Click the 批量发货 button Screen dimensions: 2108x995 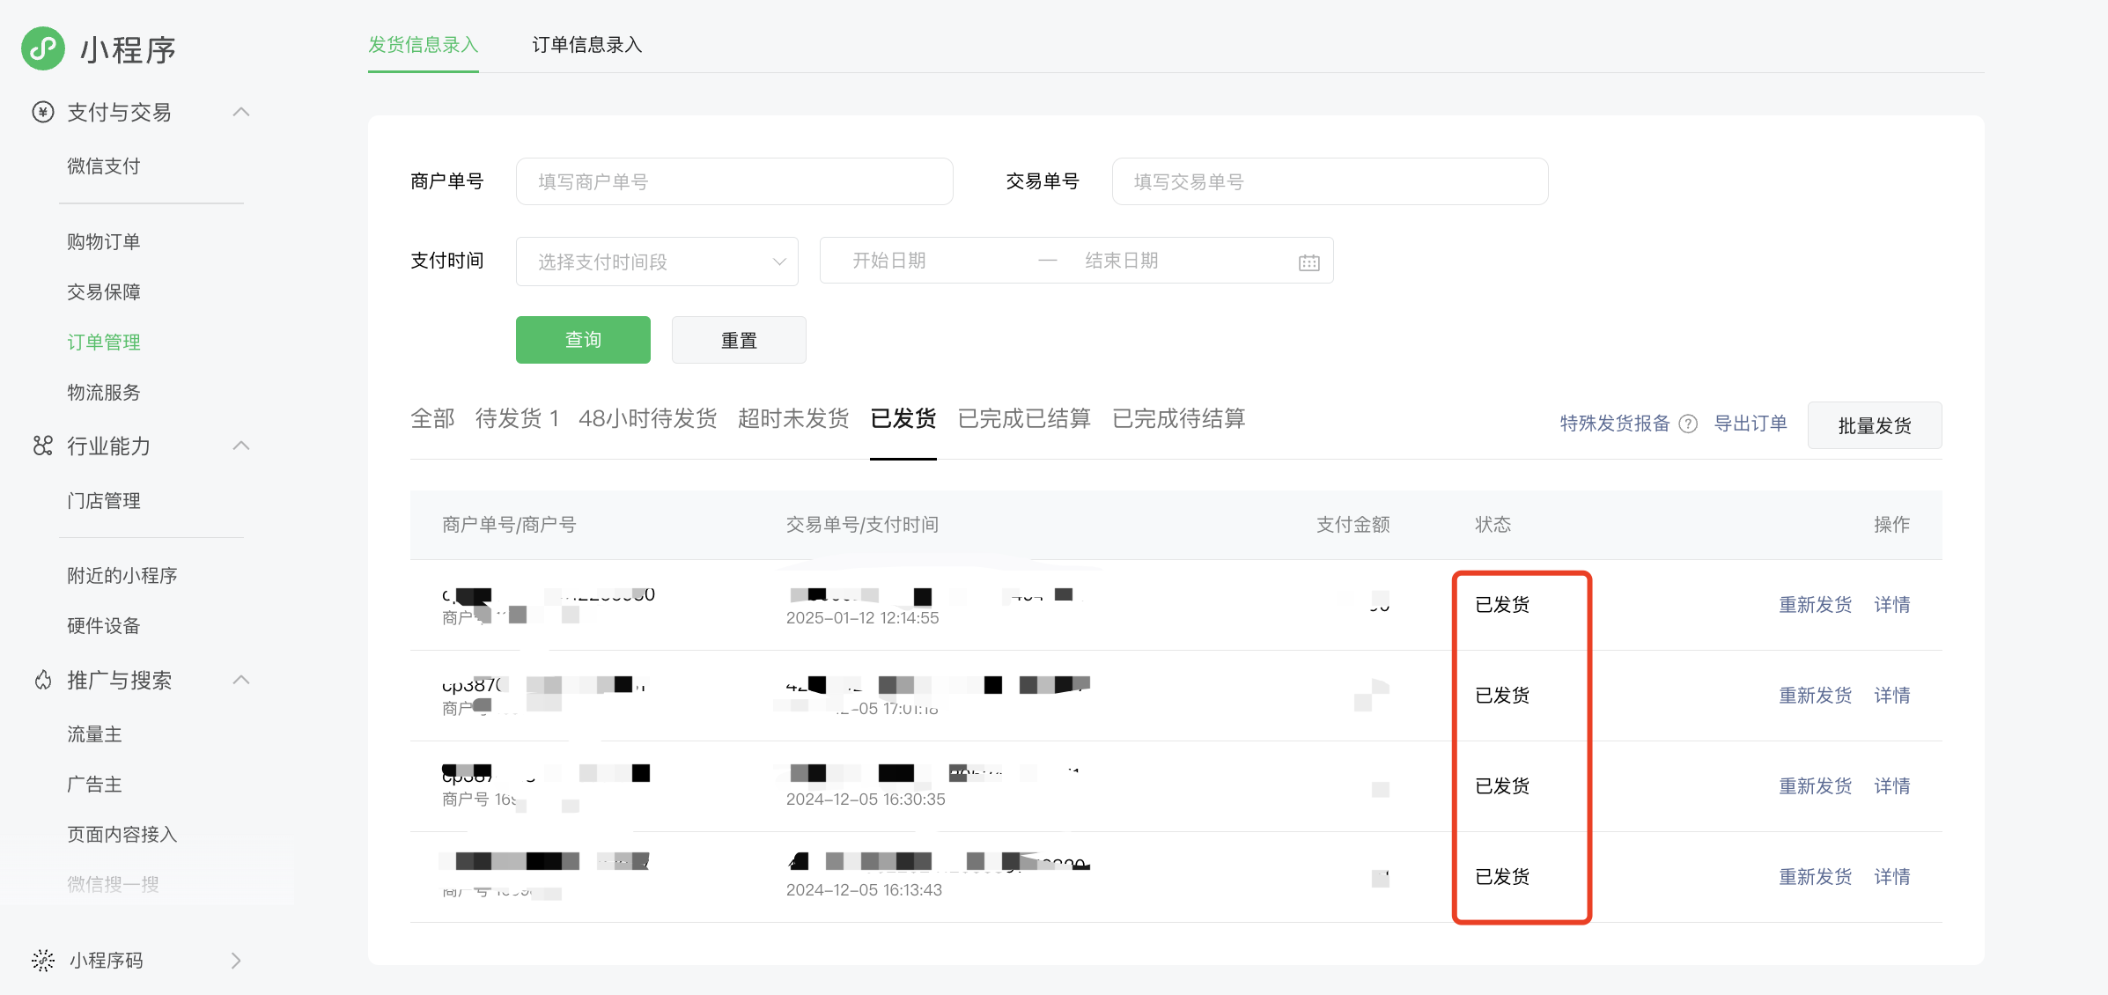click(1875, 425)
